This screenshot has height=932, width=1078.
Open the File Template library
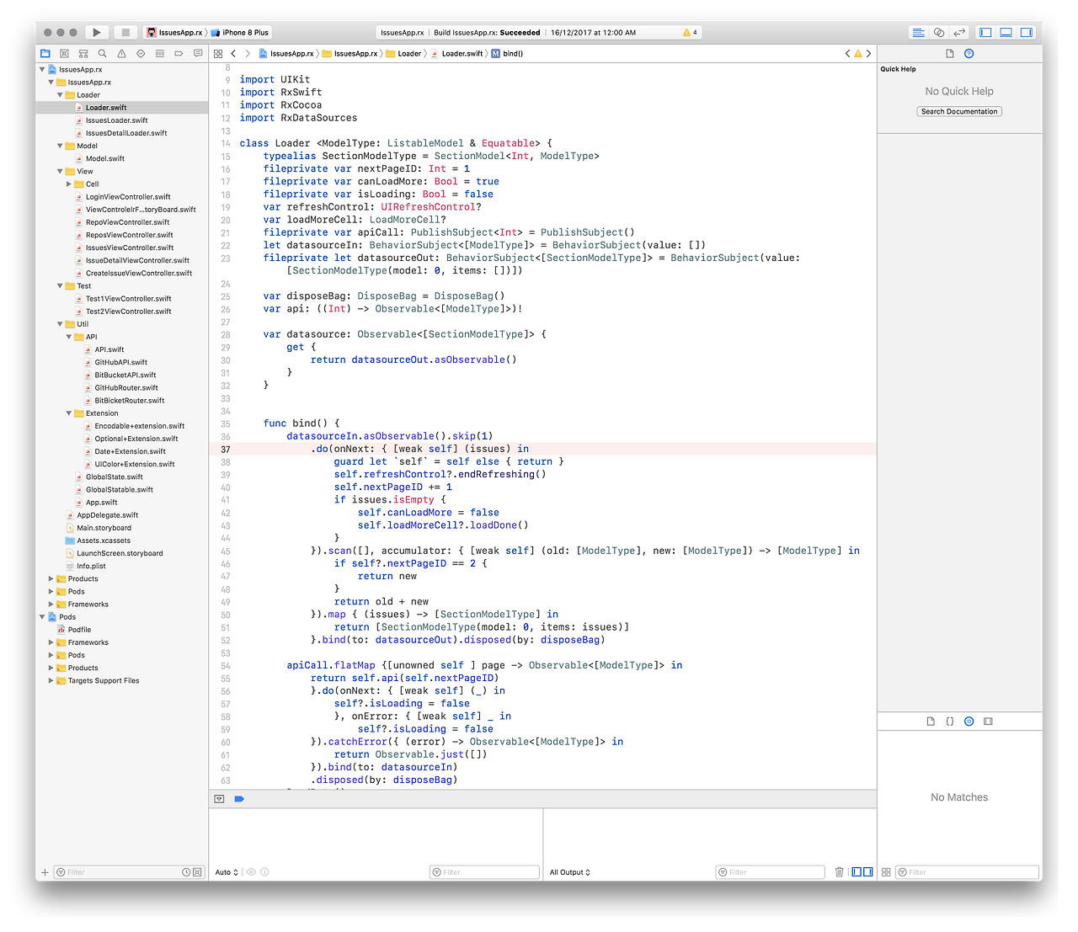[x=931, y=722]
